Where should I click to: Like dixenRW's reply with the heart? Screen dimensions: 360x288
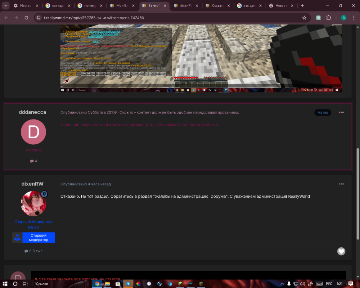pyautogui.click(x=341, y=251)
